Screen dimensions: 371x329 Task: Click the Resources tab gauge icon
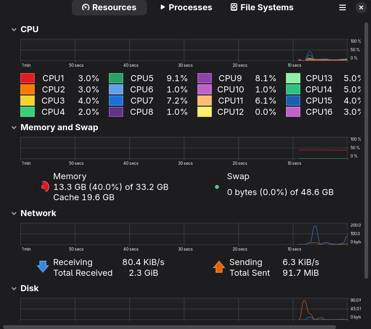click(86, 7)
